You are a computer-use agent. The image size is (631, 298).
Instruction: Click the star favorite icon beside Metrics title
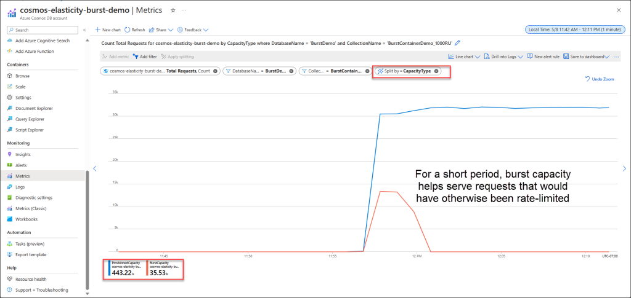tap(173, 10)
